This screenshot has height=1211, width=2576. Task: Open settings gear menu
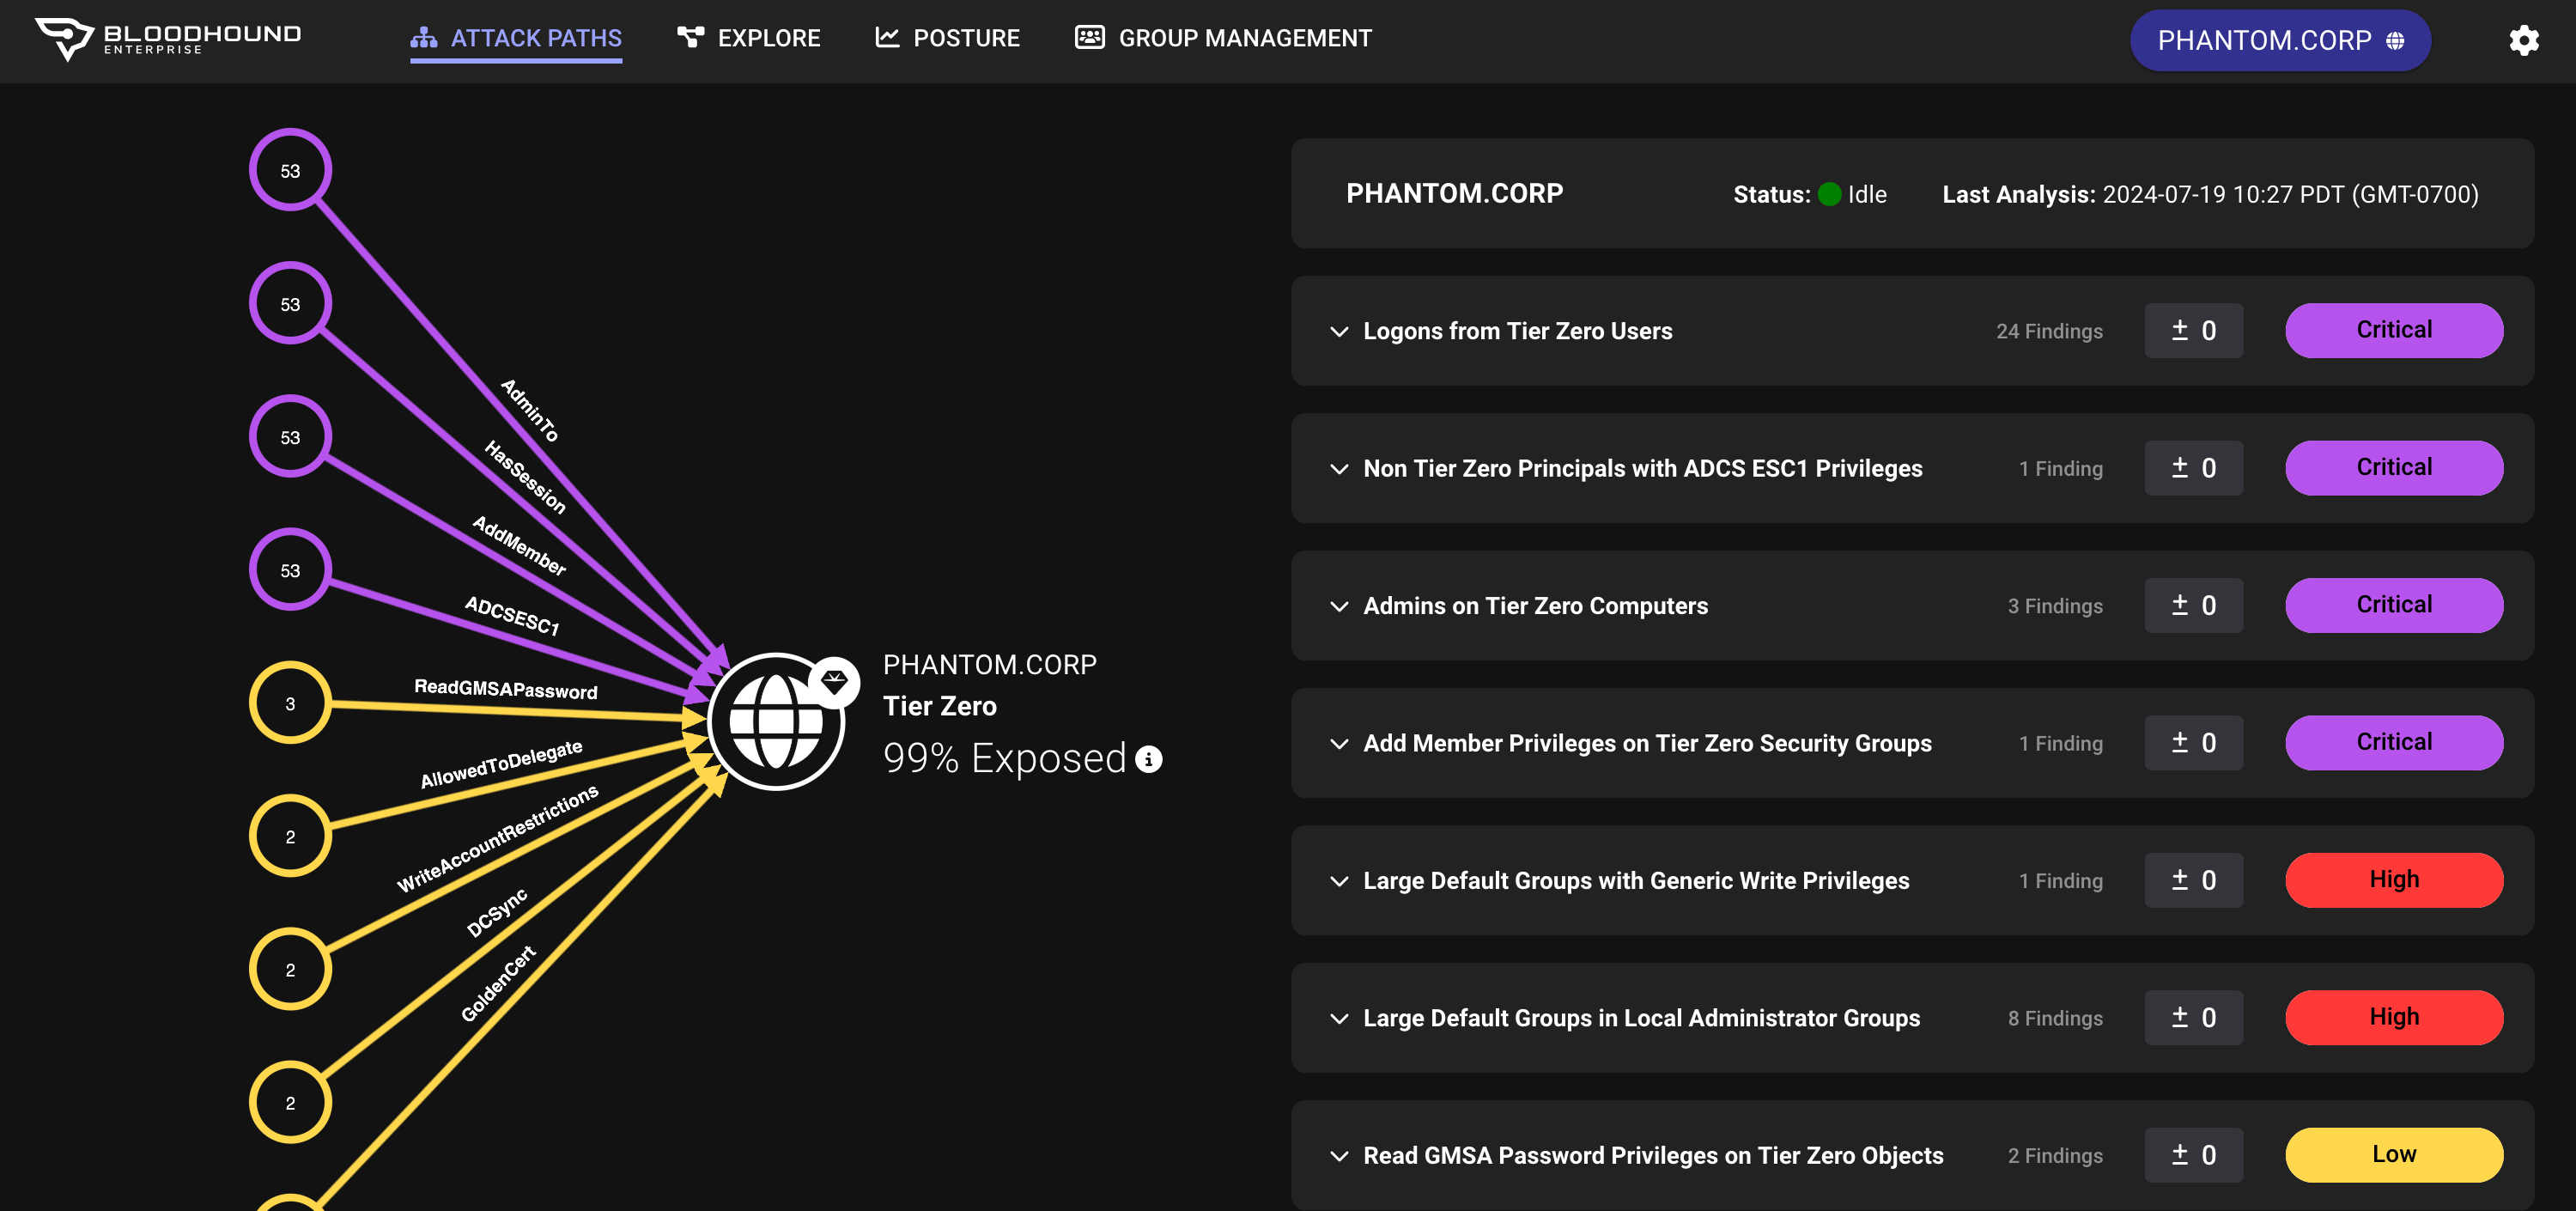[x=2523, y=40]
